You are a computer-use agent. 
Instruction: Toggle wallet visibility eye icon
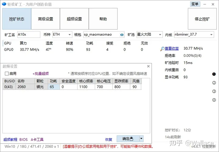click(x=122, y=35)
